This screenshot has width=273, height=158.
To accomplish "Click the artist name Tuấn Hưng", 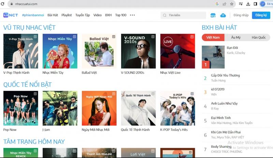I will point(218,81).
